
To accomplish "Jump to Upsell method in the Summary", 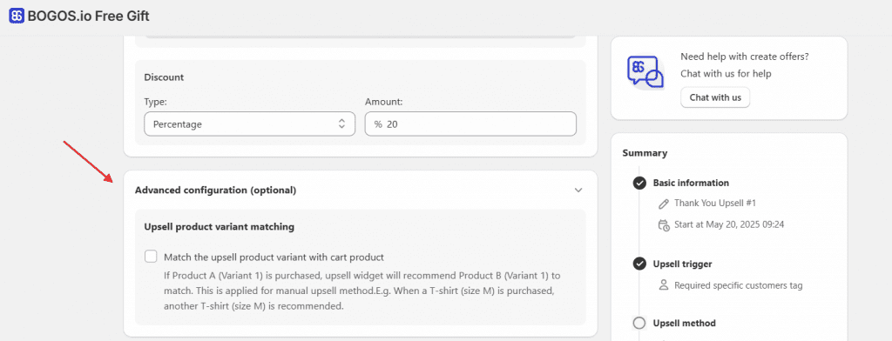I will pyautogui.click(x=685, y=324).
